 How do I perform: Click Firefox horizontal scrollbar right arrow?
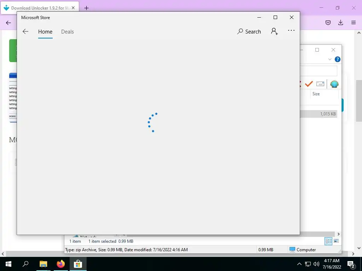(x=353, y=254)
